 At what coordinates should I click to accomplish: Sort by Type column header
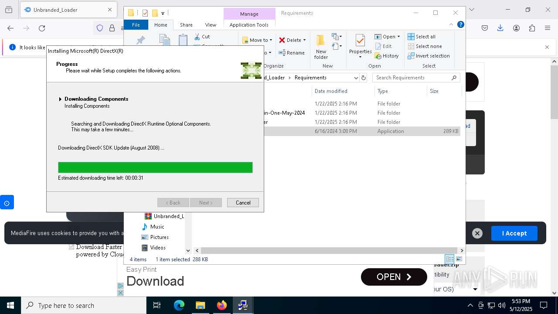[x=401, y=91]
